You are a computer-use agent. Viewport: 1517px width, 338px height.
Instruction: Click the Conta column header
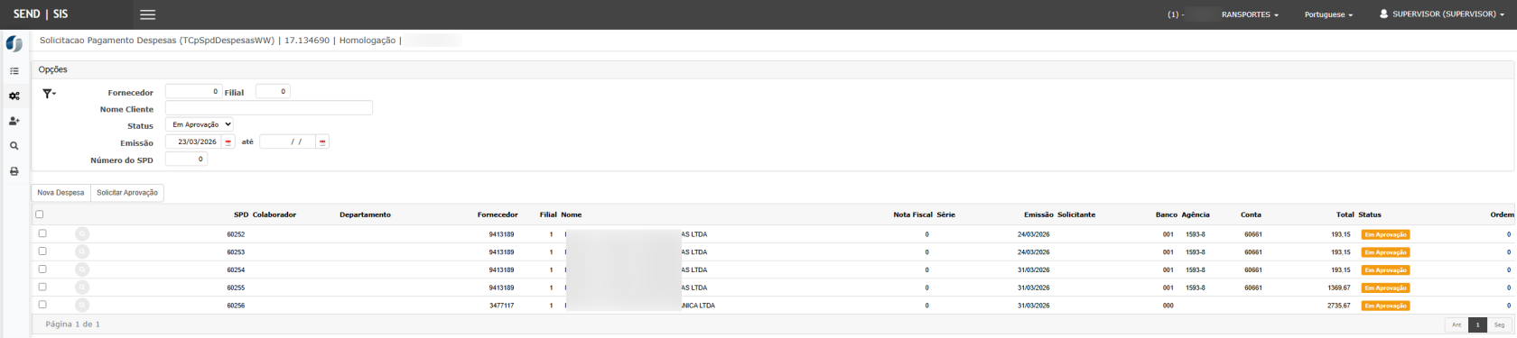click(1251, 215)
